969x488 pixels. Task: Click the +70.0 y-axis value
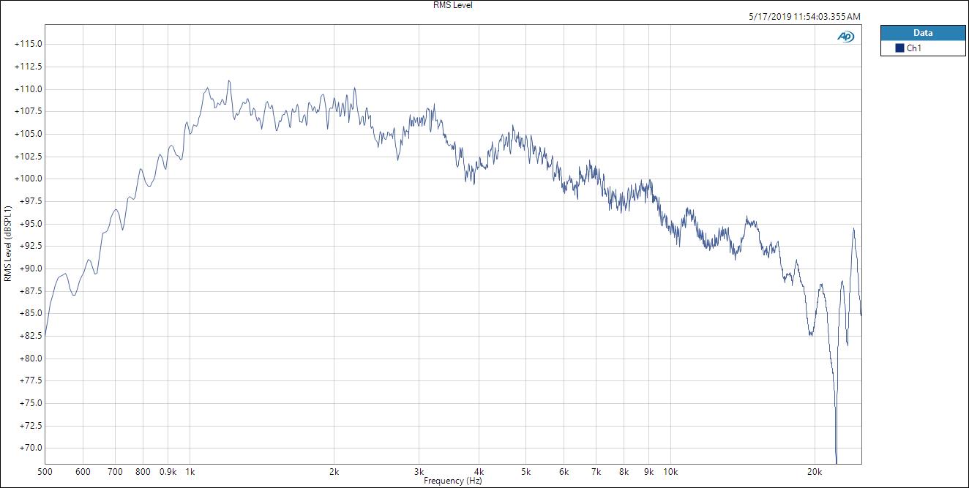[x=31, y=448]
